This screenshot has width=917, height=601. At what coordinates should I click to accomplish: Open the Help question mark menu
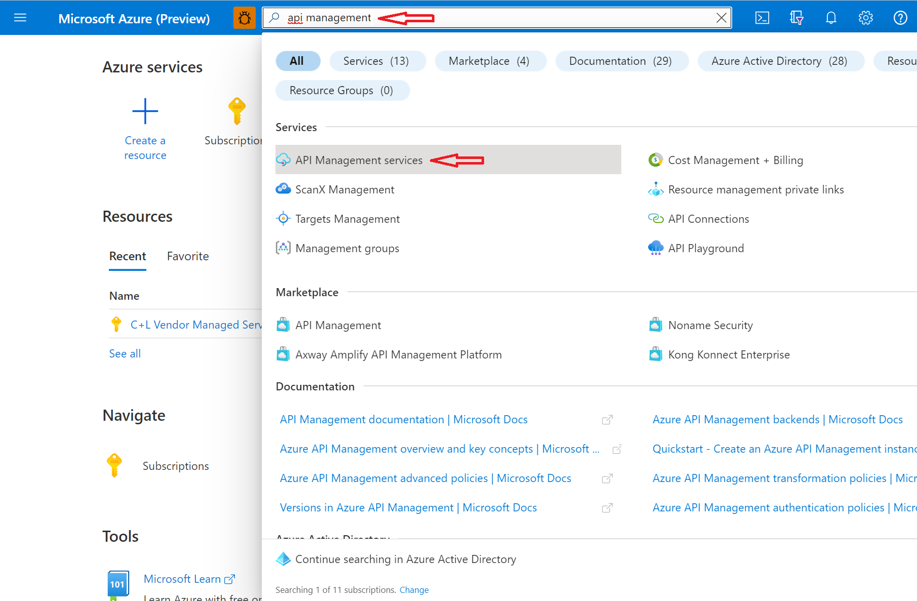(900, 18)
